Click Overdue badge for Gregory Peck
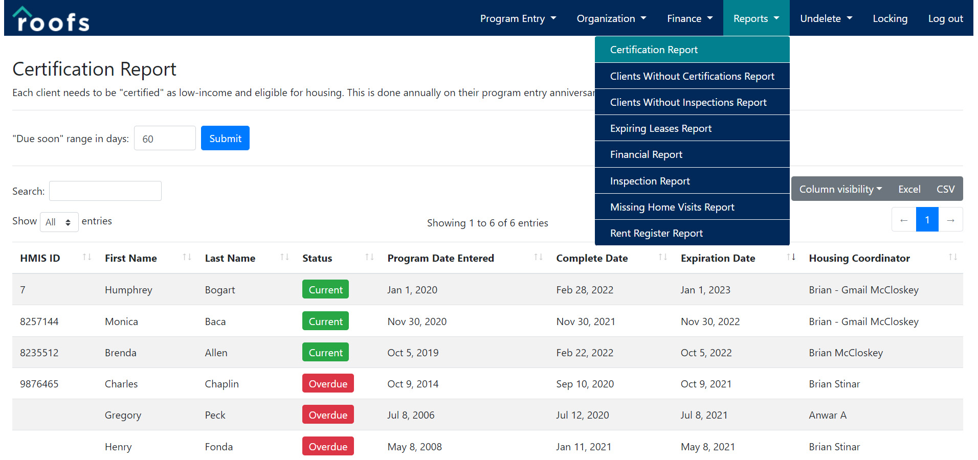The height and width of the screenshot is (460, 978). click(328, 415)
